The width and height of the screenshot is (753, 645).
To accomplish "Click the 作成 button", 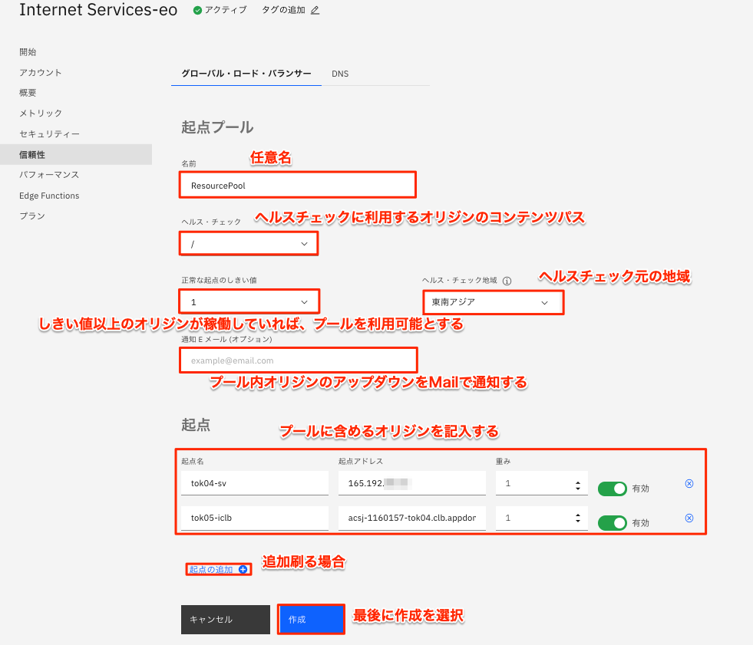I will 311,619.
